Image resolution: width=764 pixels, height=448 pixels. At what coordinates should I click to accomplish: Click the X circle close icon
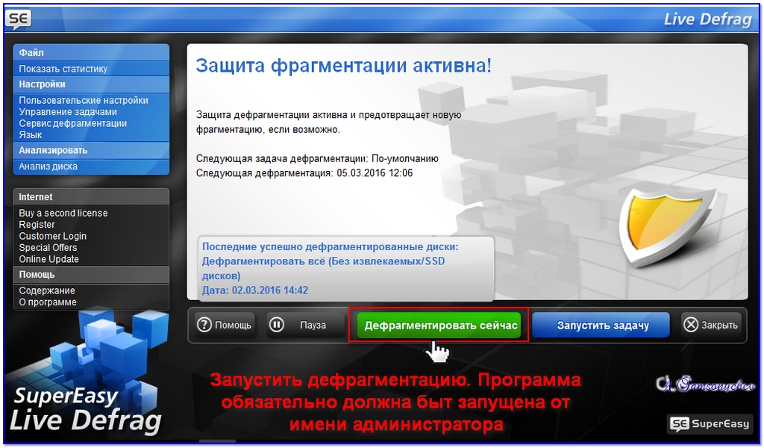tap(691, 325)
